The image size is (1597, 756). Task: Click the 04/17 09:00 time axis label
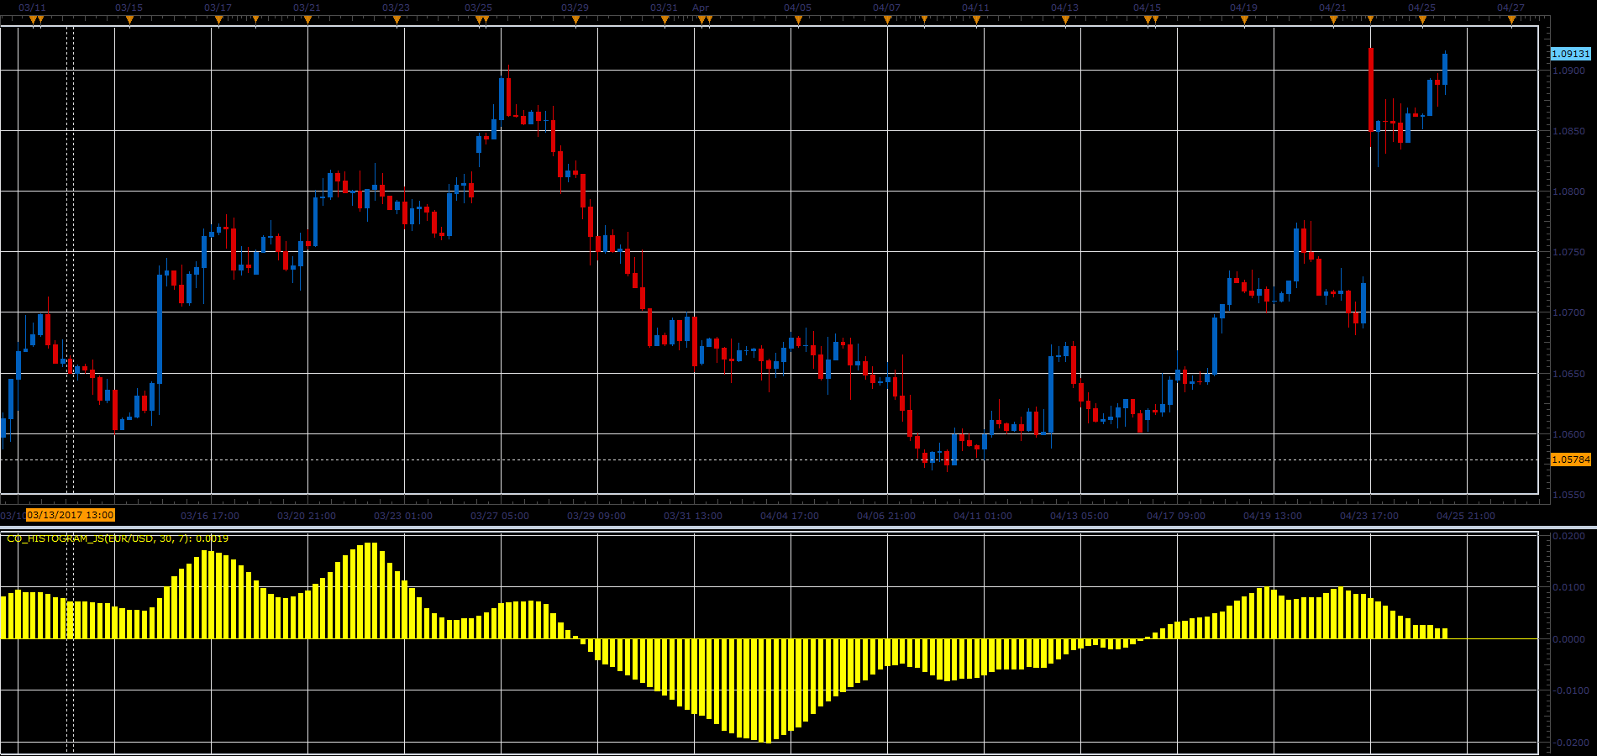[x=1176, y=516]
